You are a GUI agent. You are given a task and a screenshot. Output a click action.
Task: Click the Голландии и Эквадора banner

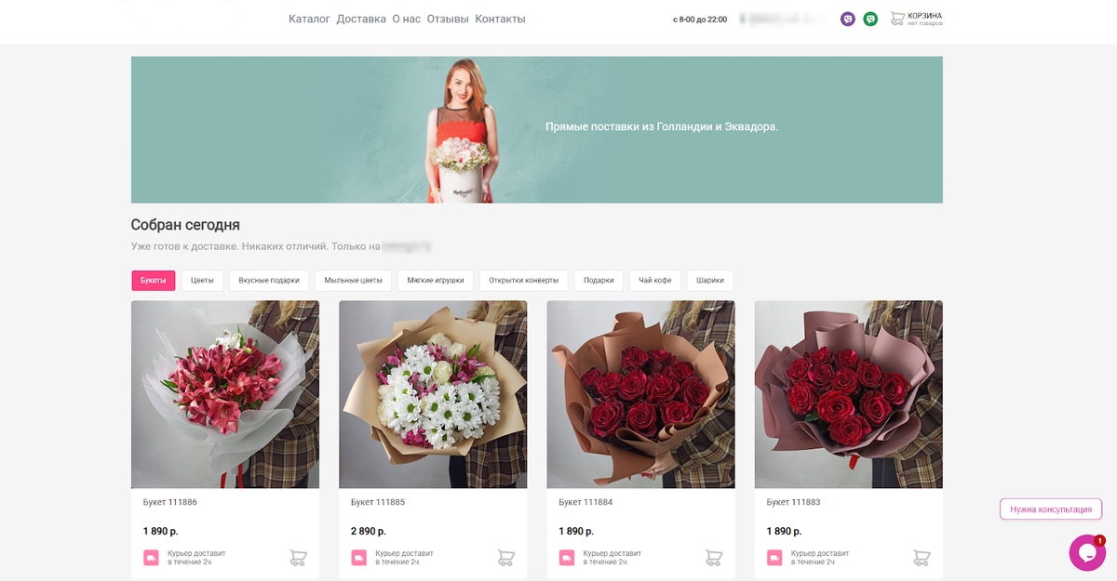[536, 129]
